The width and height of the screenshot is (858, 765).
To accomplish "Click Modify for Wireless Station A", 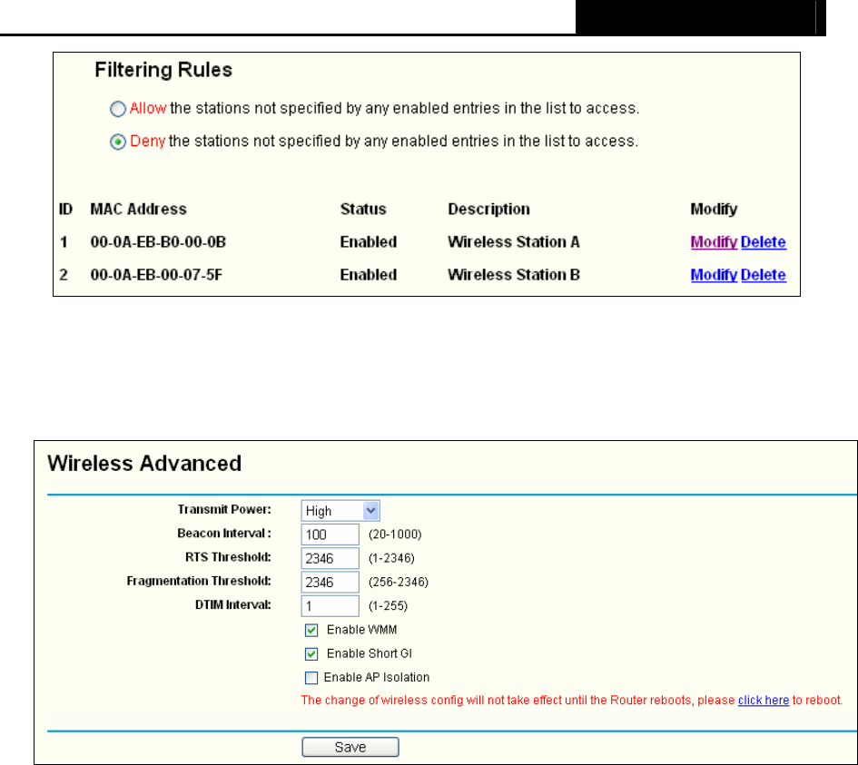I will click(714, 241).
